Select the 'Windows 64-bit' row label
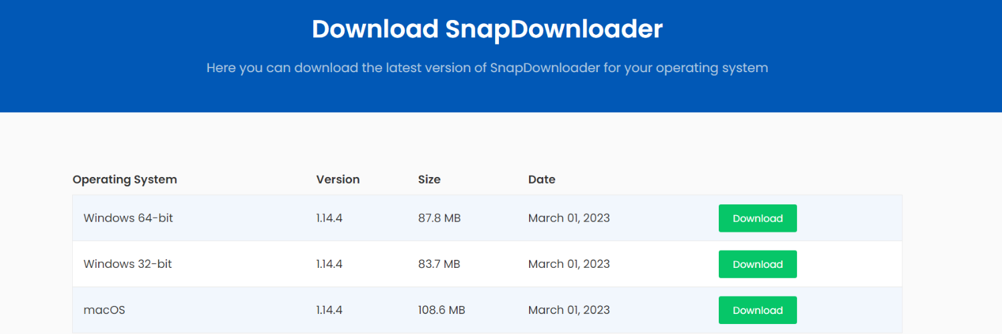 (128, 218)
